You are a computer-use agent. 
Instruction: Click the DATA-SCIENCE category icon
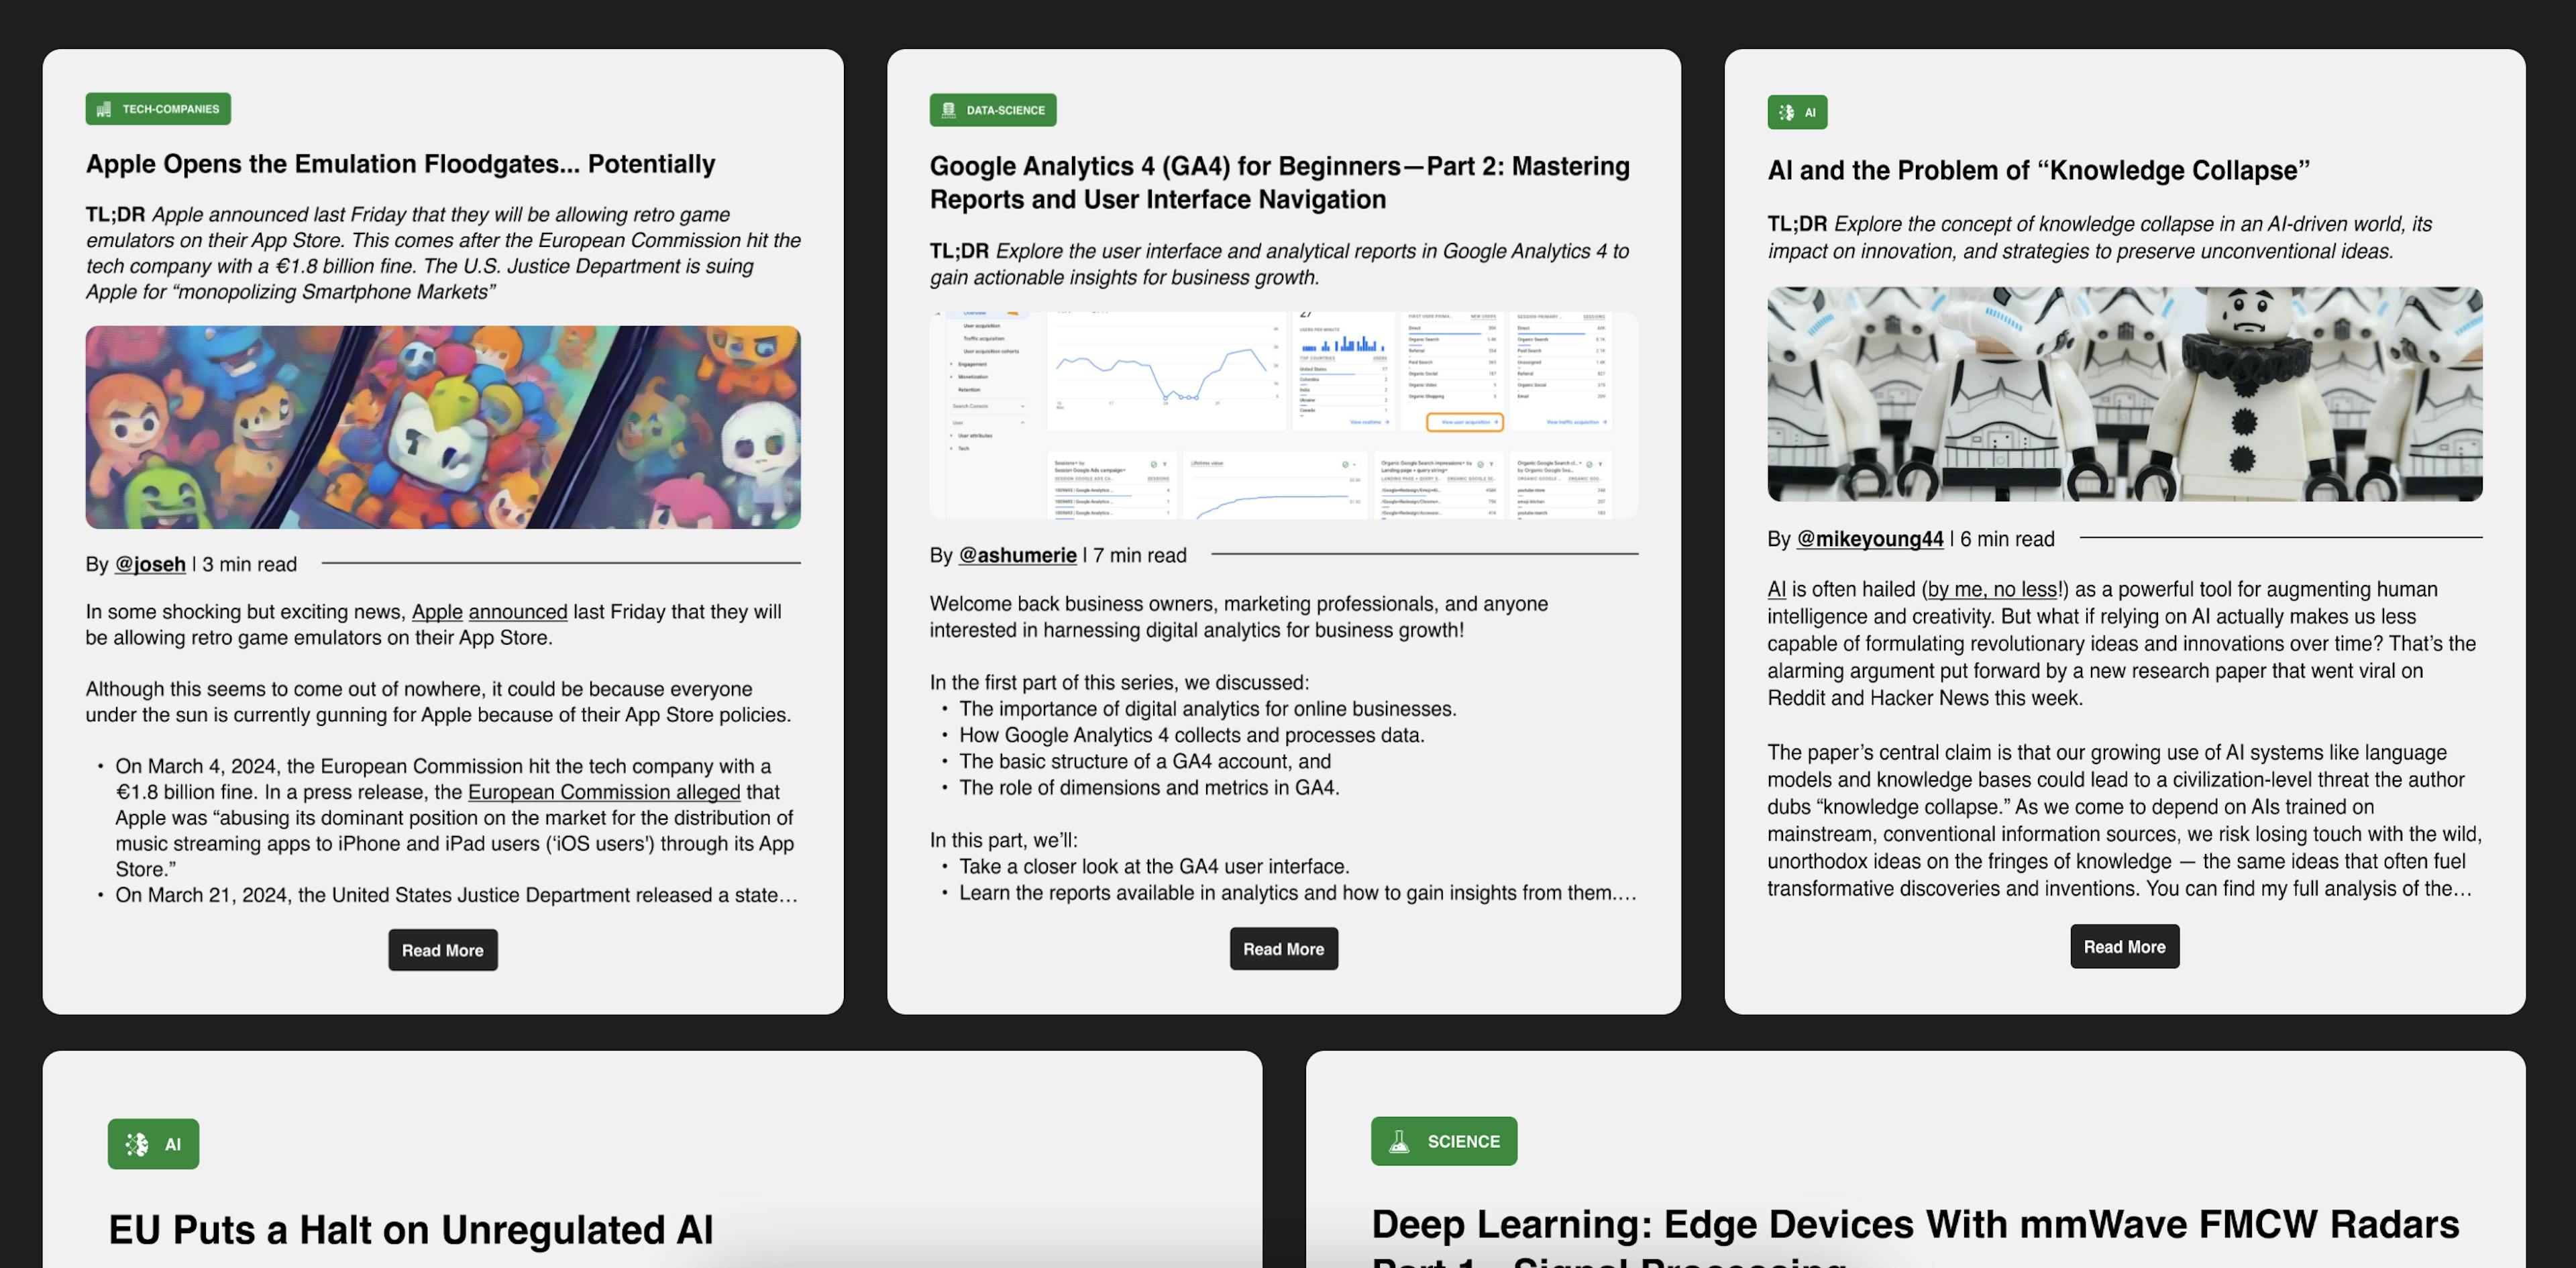[x=948, y=110]
